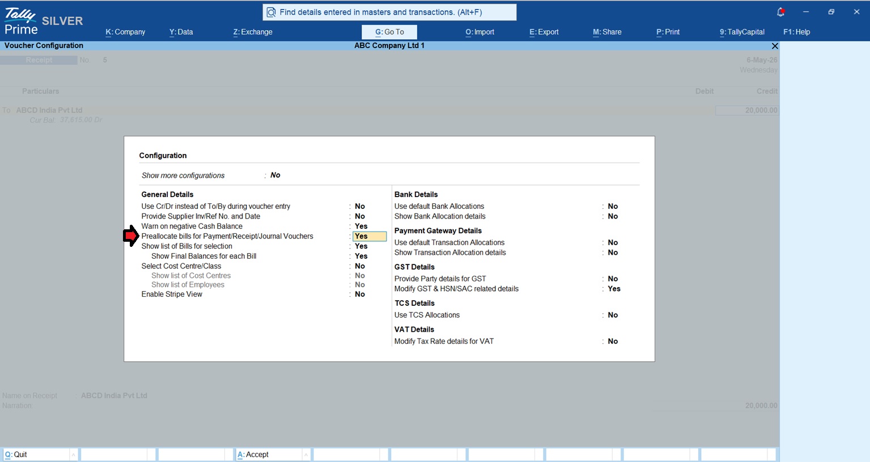
Task: Click the G: Go To button
Action: (389, 32)
